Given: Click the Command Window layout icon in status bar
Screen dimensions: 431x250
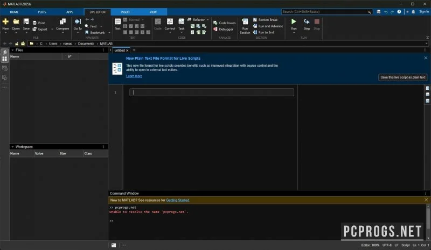Looking at the screenshot, I should [x=114, y=245].
